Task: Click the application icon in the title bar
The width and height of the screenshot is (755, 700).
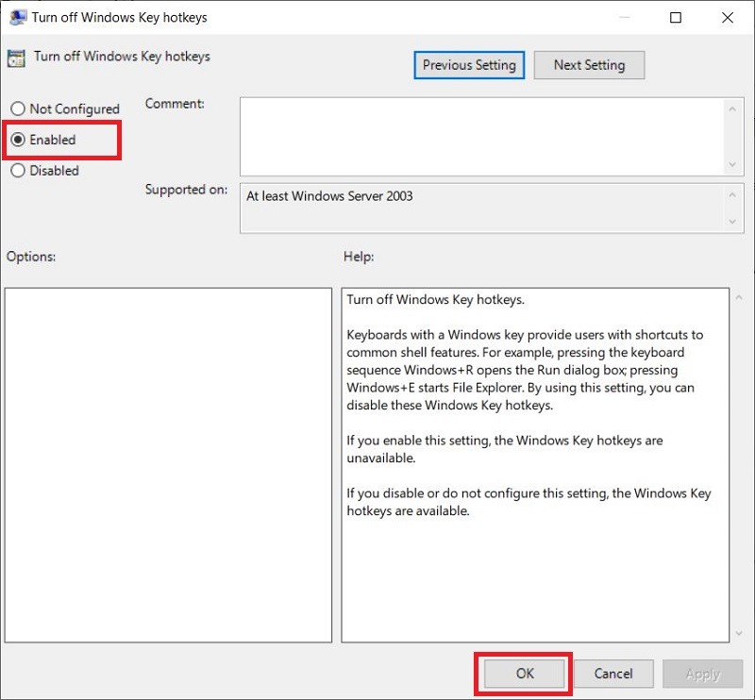Action: pyautogui.click(x=16, y=17)
